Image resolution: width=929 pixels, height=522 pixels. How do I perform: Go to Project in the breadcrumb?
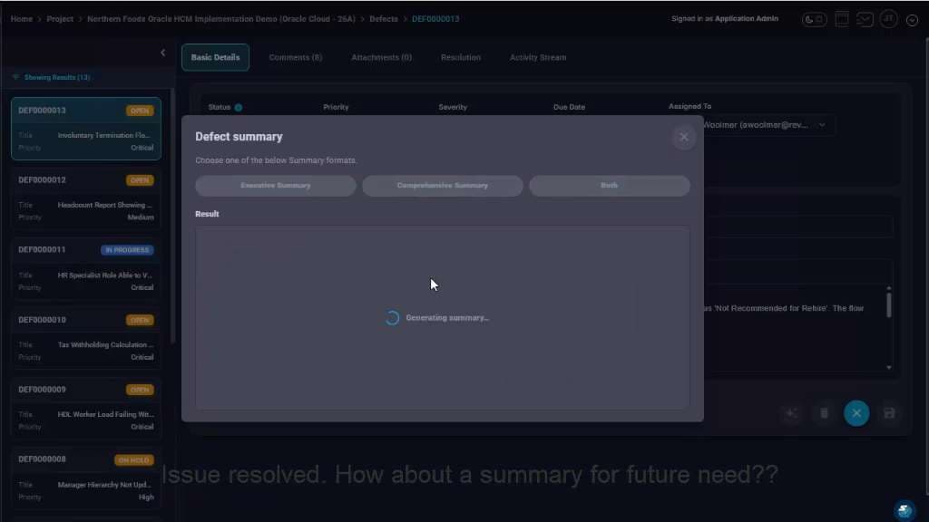pos(60,19)
